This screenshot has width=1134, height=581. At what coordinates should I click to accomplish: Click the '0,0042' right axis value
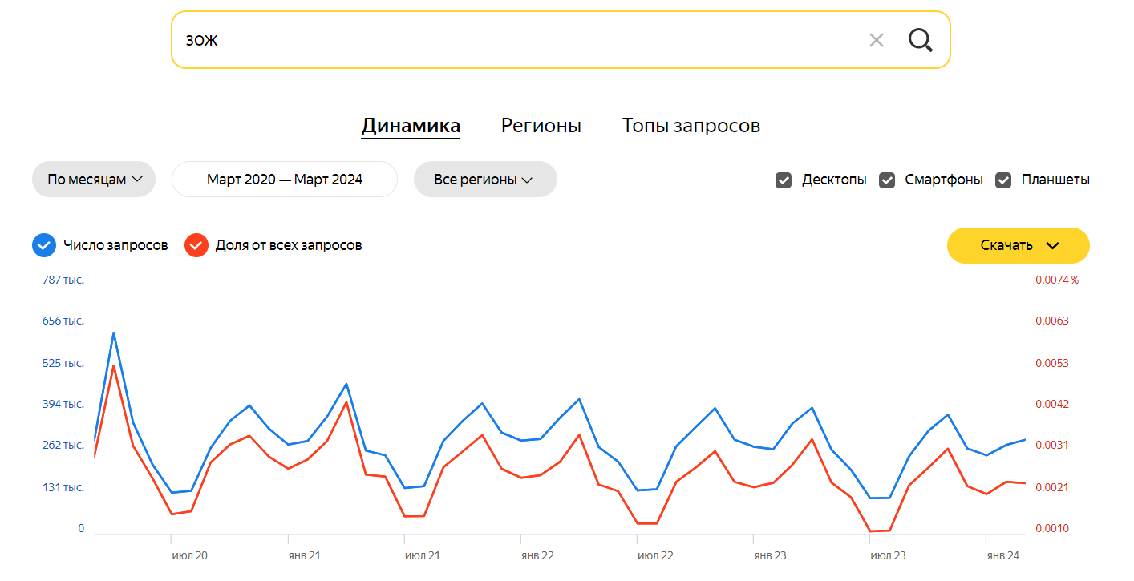click(x=1052, y=404)
